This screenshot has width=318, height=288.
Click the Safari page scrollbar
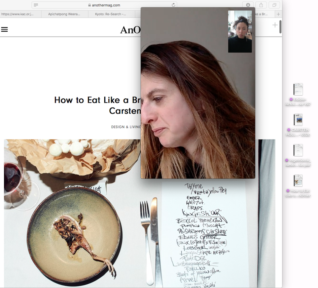pos(280,27)
